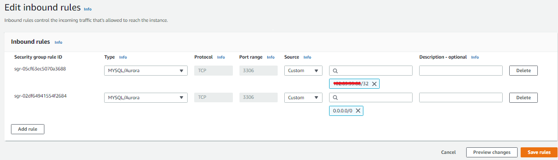Image resolution: width=558 pixels, height=160 pixels.
Task: Click the TCP protocol field of rule sgr-05cf63ec5070a3688
Action: 214,71
